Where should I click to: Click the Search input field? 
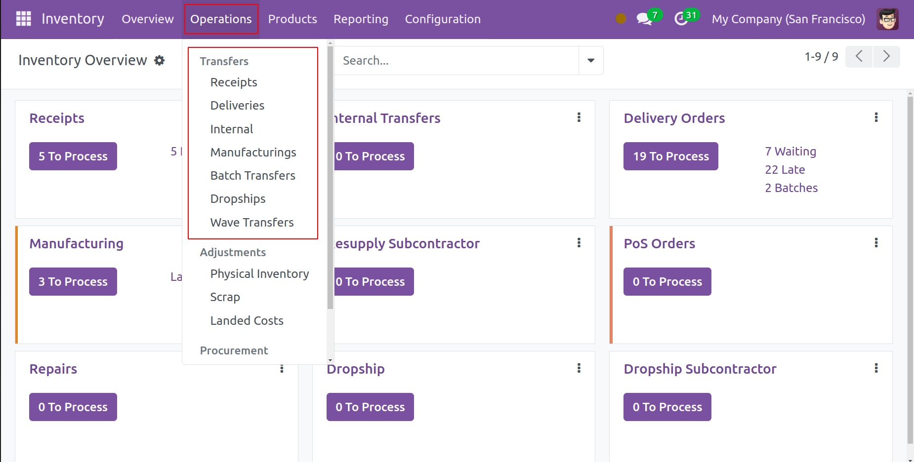(x=457, y=61)
